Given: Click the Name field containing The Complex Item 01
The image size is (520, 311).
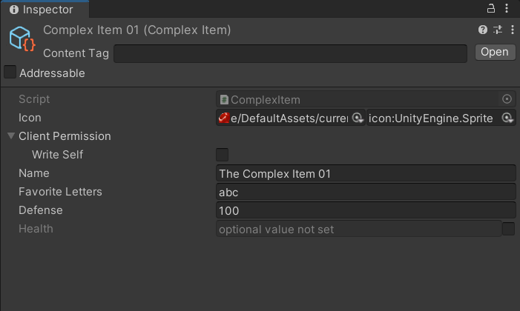Looking at the screenshot, I should (x=365, y=173).
